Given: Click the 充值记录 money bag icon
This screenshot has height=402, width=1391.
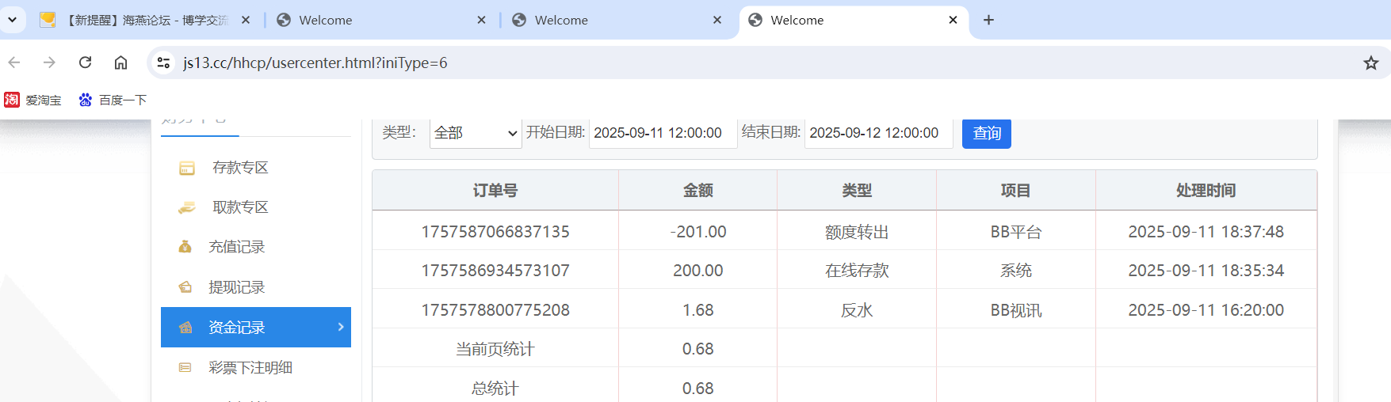Looking at the screenshot, I should pyautogui.click(x=185, y=247).
